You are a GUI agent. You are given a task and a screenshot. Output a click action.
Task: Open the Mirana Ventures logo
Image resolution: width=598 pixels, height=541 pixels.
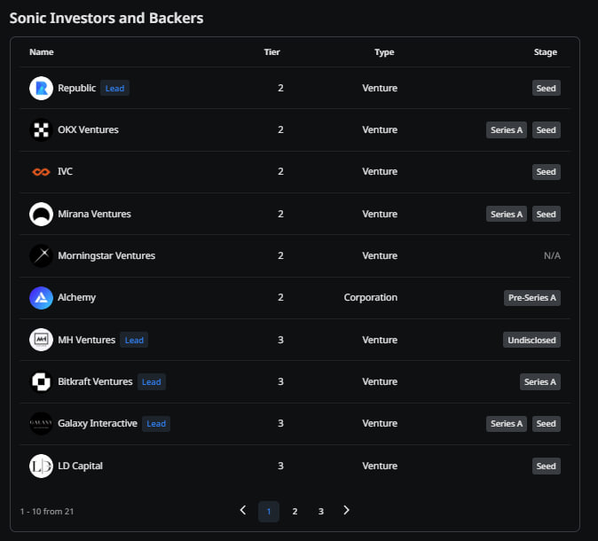41,214
